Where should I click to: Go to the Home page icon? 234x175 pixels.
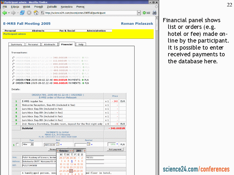click(x=36, y=13)
